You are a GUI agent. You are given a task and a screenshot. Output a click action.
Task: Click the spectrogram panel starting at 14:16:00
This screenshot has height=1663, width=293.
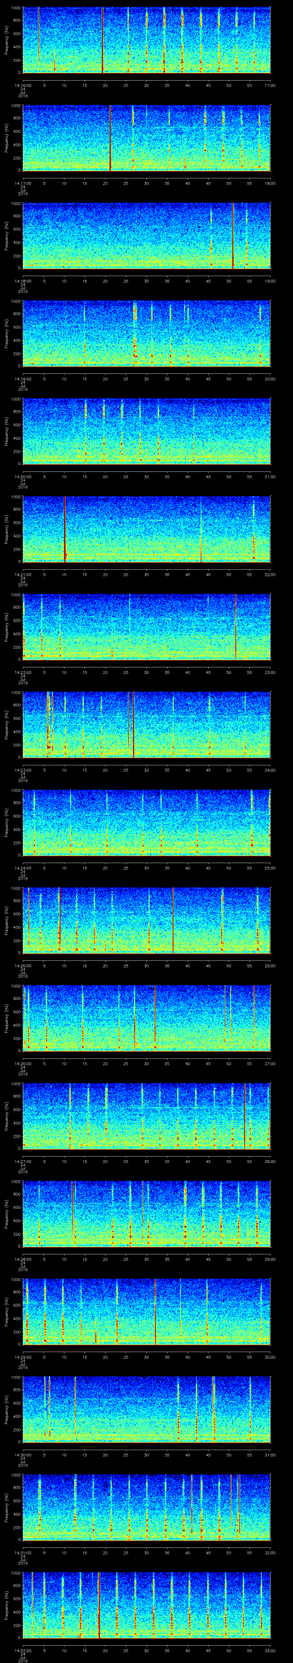point(146,40)
